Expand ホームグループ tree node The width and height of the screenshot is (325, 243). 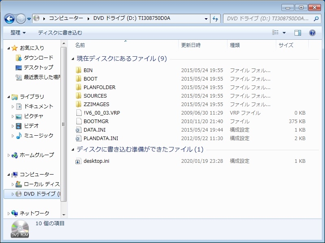tap(9, 155)
